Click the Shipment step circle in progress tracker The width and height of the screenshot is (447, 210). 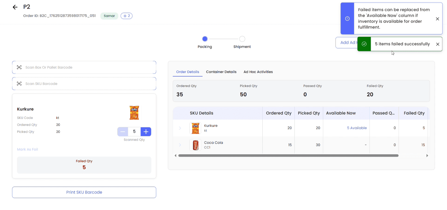242,39
